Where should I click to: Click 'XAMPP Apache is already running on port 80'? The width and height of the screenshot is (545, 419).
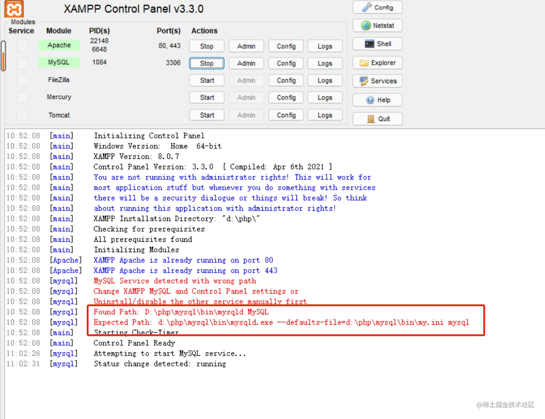(183, 260)
